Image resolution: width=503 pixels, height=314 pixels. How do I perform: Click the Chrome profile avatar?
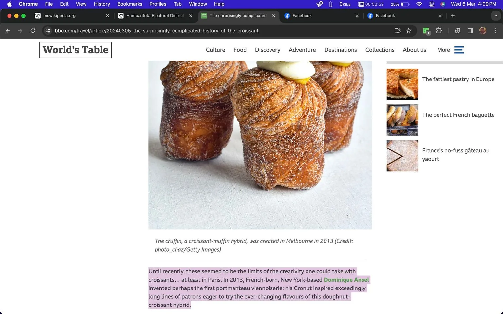coord(483,30)
